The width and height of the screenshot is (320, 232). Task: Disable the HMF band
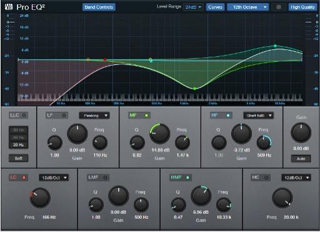tap(181, 178)
